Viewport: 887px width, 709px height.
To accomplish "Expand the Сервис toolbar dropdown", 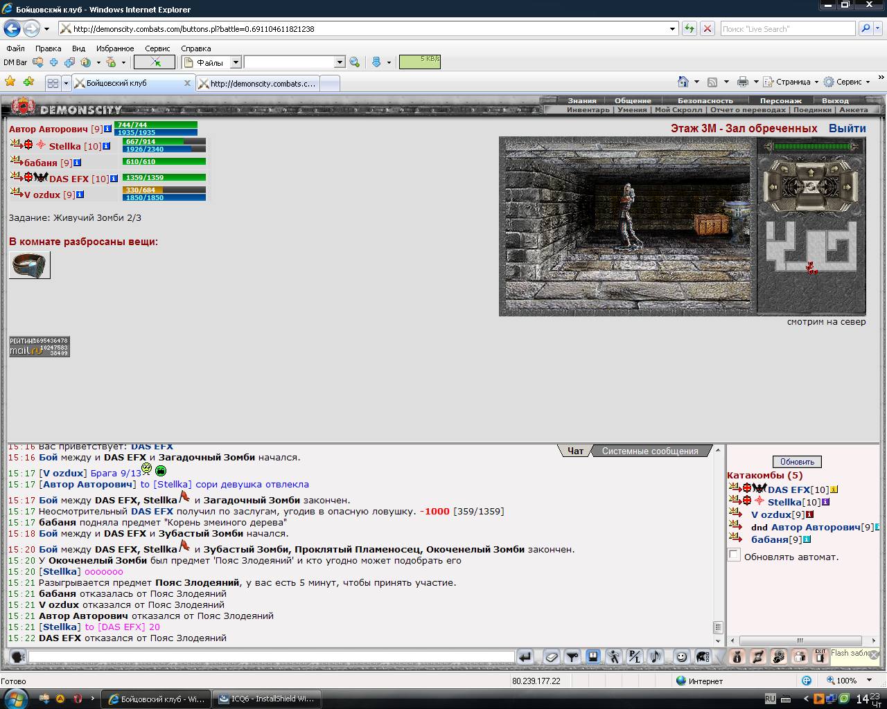I will coord(868,82).
